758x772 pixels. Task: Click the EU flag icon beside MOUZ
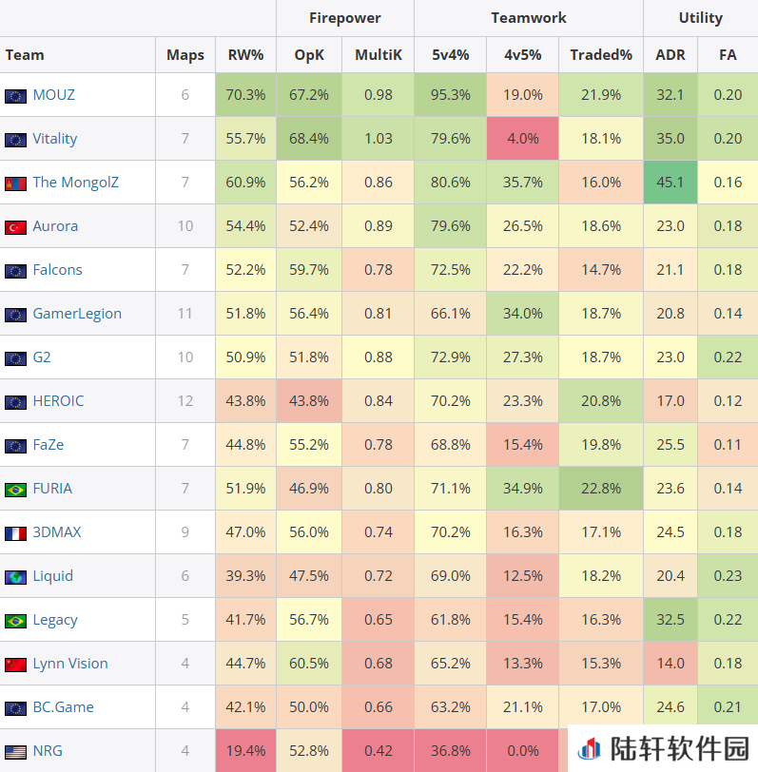15,95
